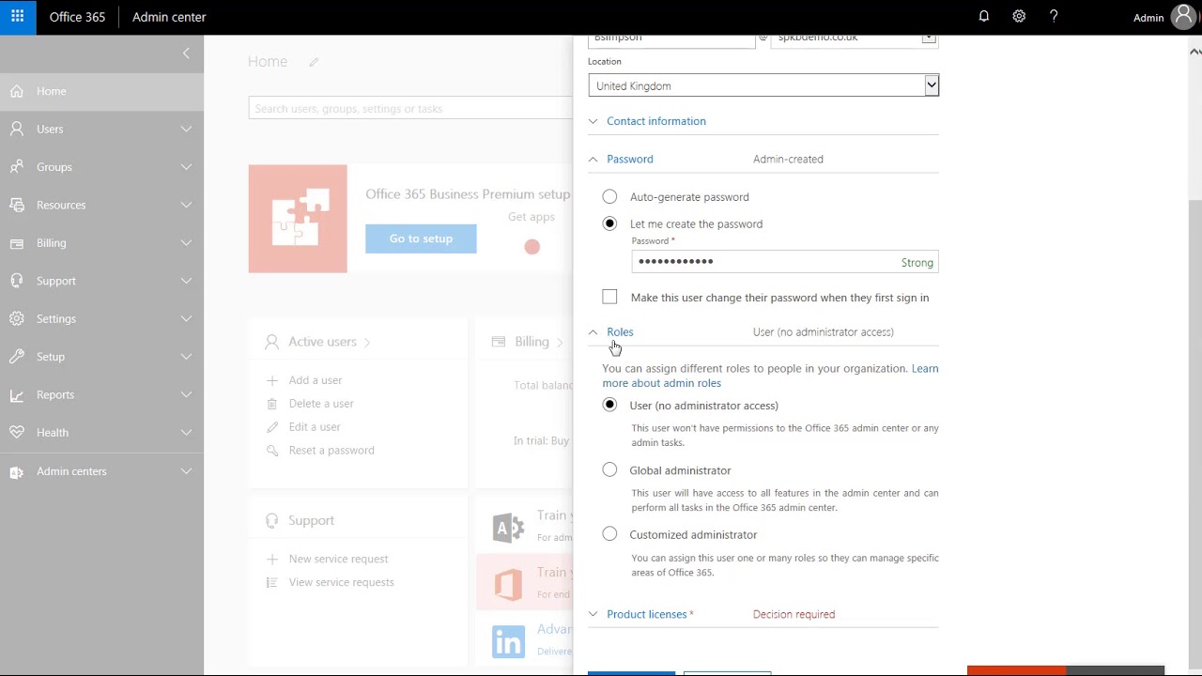Click the Admin centers icon in sidebar
This screenshot has width=1202, height=676.
pyautogui.click(x=16, y=471)
